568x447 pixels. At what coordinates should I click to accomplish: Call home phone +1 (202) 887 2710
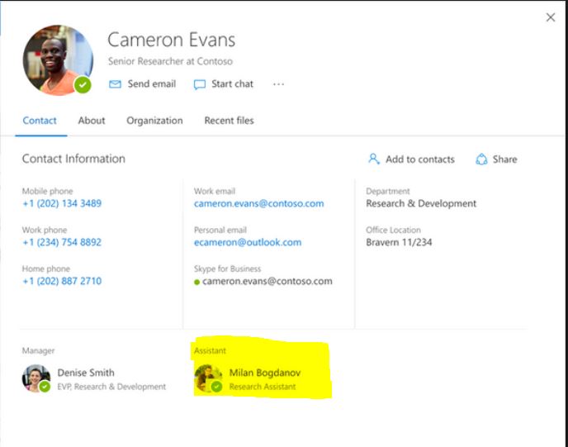point(62,281)
